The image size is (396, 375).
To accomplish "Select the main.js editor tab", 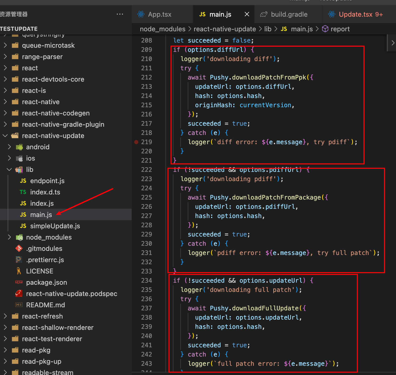I will pyautogui.click(x=220, y=14).
